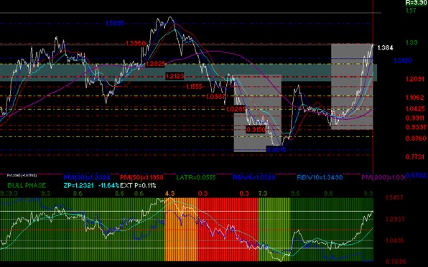
Task: Click the EXT P=0.11% label
Action: tap(138, 186)
